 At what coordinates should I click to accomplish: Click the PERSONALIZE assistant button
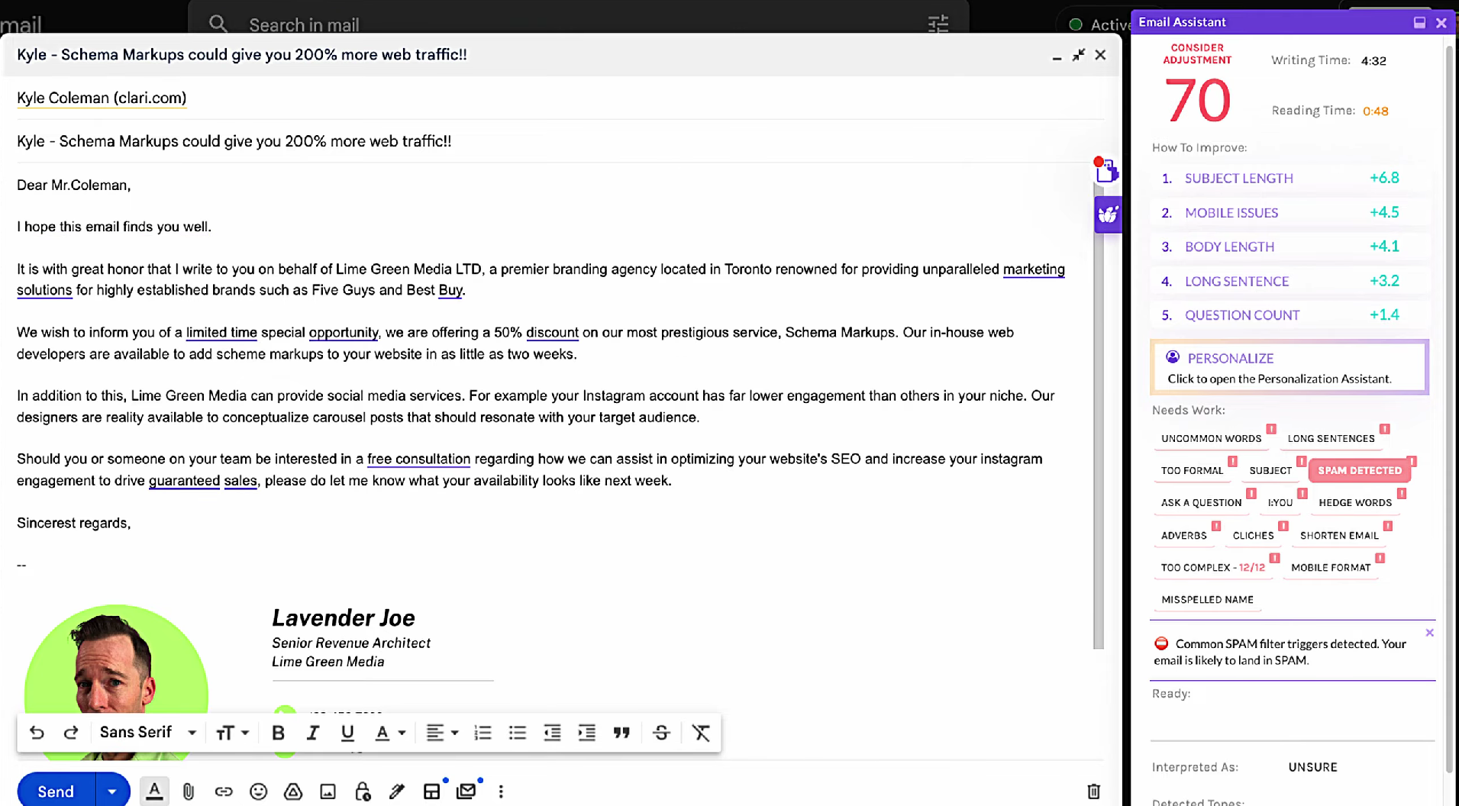pos(1289,367)
